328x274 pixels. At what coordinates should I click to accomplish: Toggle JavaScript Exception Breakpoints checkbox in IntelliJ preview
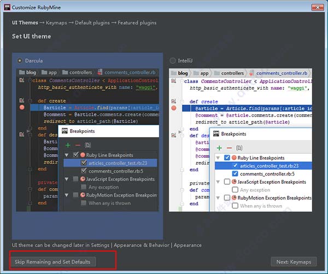tap(227, 182)
